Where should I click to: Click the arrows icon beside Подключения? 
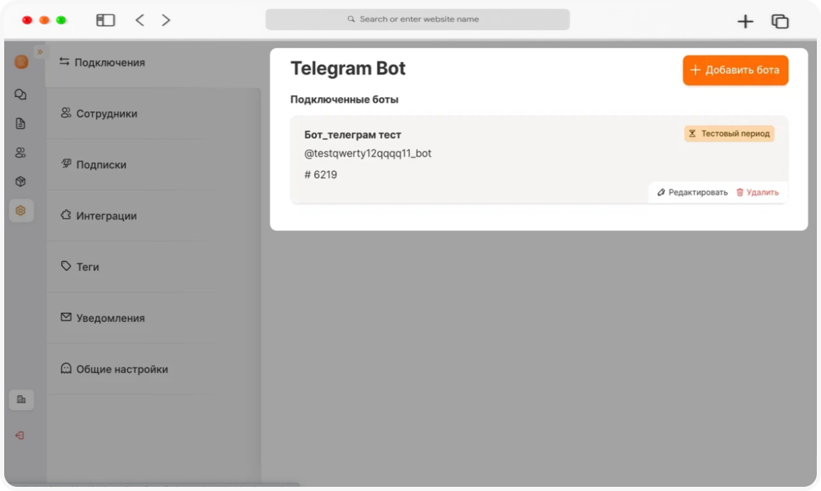64,61
